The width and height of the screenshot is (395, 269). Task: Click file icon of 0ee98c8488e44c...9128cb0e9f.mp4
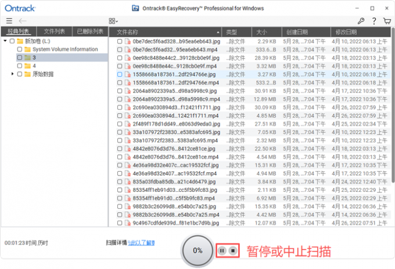click(128, 66)
